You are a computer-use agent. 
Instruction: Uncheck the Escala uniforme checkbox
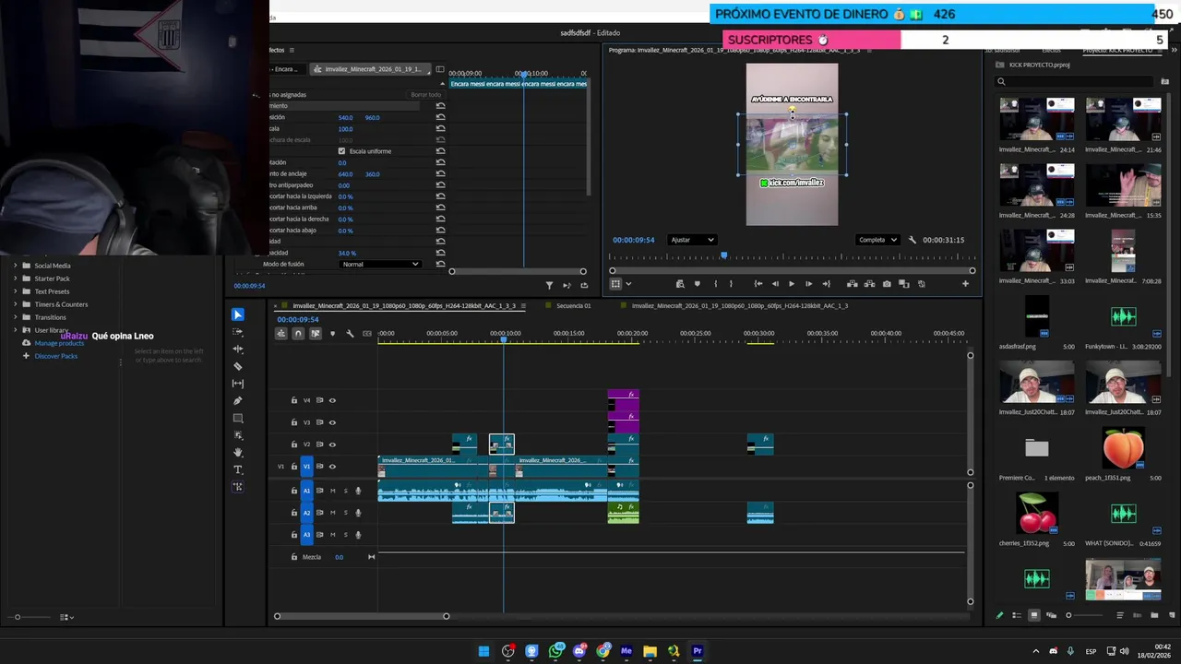(x=341, y=151)
